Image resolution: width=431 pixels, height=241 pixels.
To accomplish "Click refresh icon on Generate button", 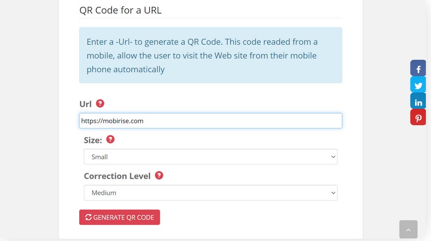I will pos(88,217).
